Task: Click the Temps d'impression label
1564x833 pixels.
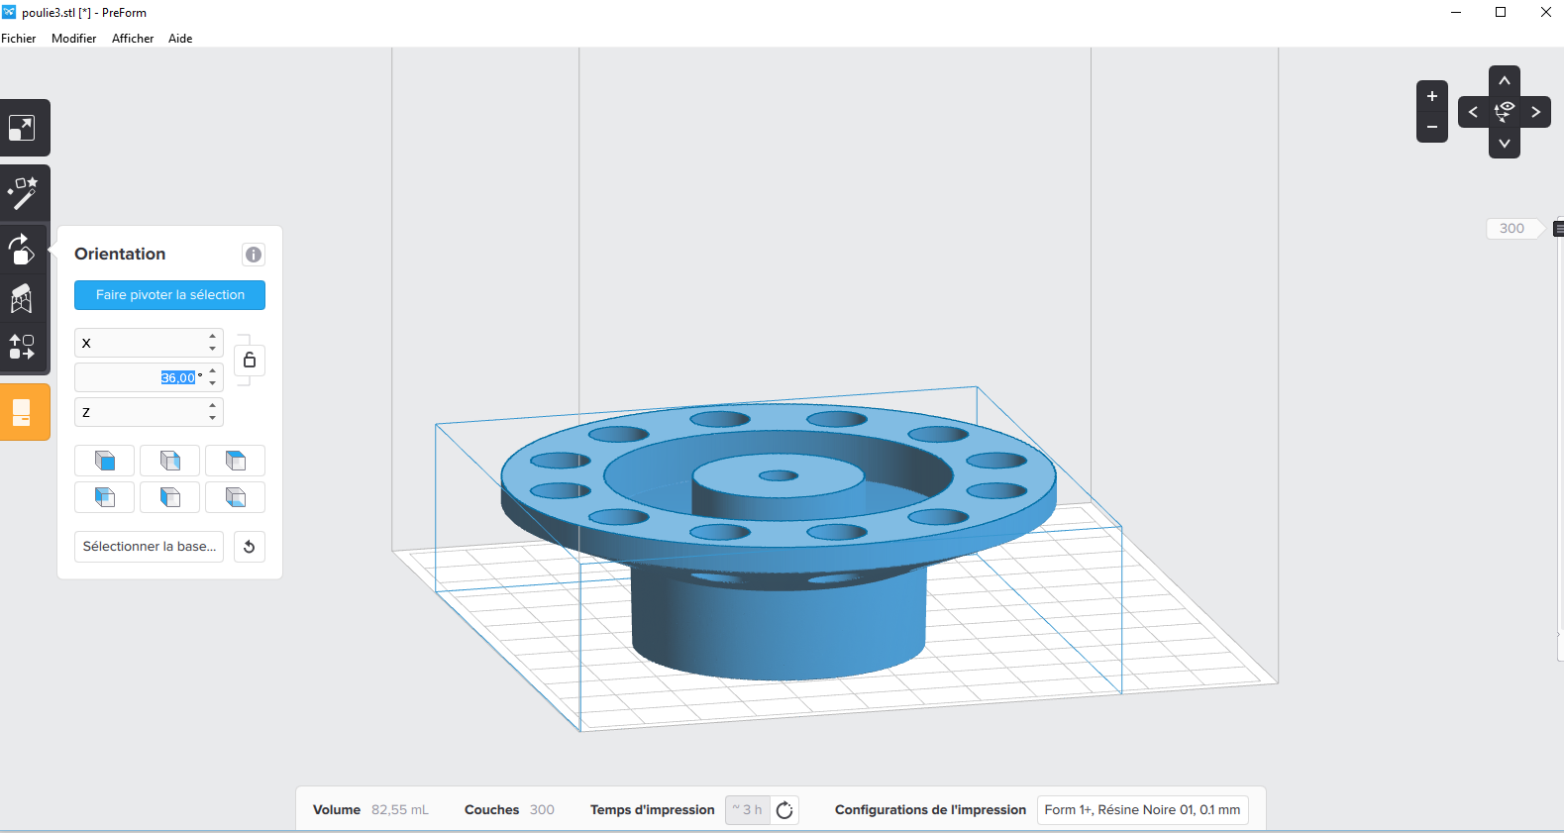Action: (652, 810)
